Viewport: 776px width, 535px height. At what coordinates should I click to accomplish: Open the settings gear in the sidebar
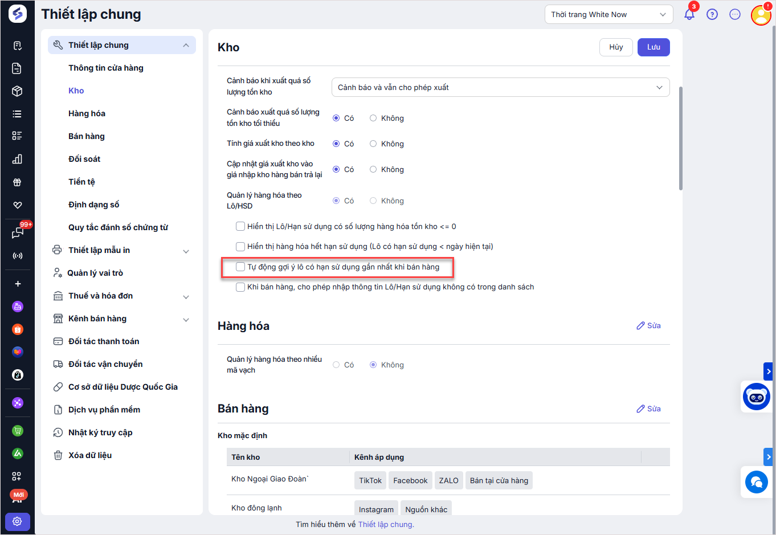click(x=17, y=521)
